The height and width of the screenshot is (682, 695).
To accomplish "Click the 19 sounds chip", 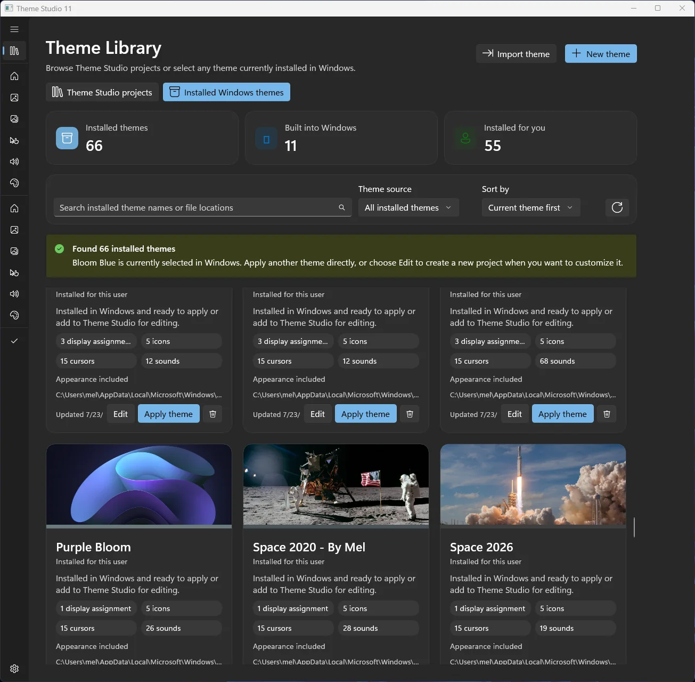I will click(575, 628).
